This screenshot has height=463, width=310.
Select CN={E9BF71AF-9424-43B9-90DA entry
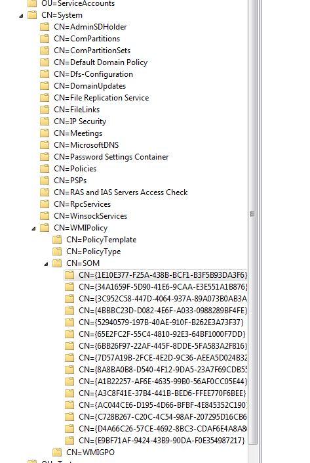tap(162, 440)
